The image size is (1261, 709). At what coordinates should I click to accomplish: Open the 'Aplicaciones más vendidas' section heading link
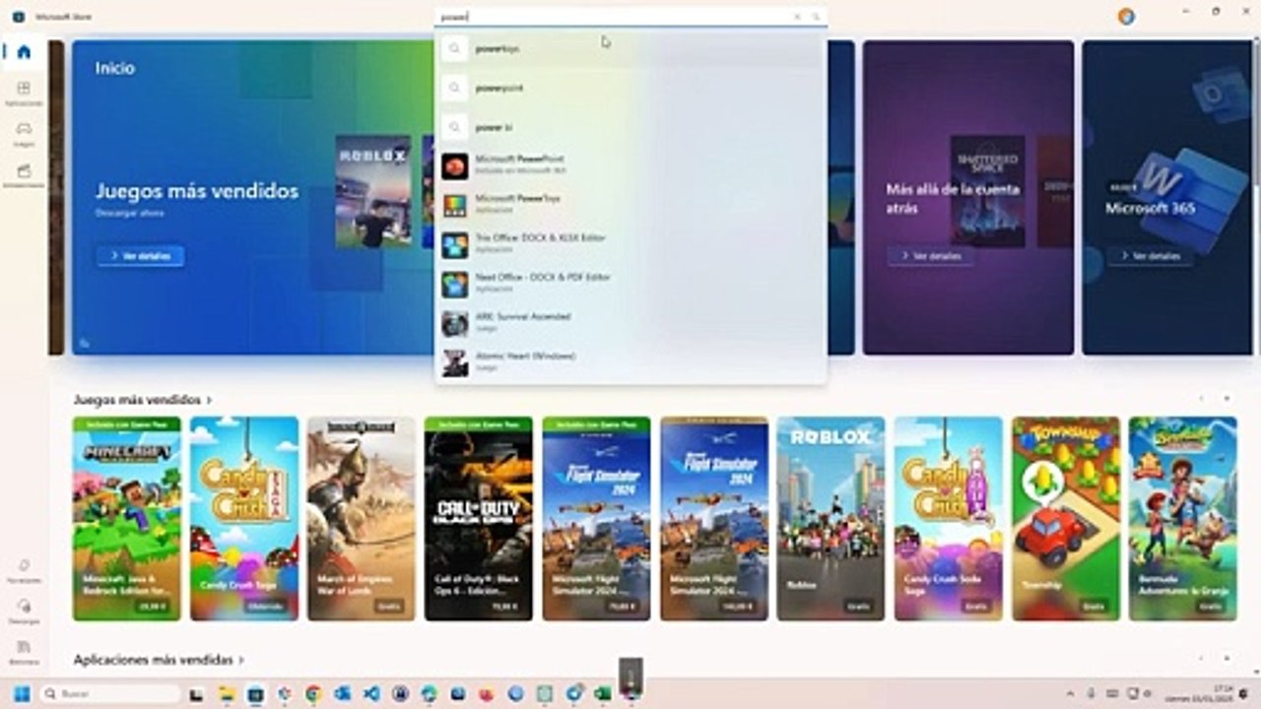[159, 660]
